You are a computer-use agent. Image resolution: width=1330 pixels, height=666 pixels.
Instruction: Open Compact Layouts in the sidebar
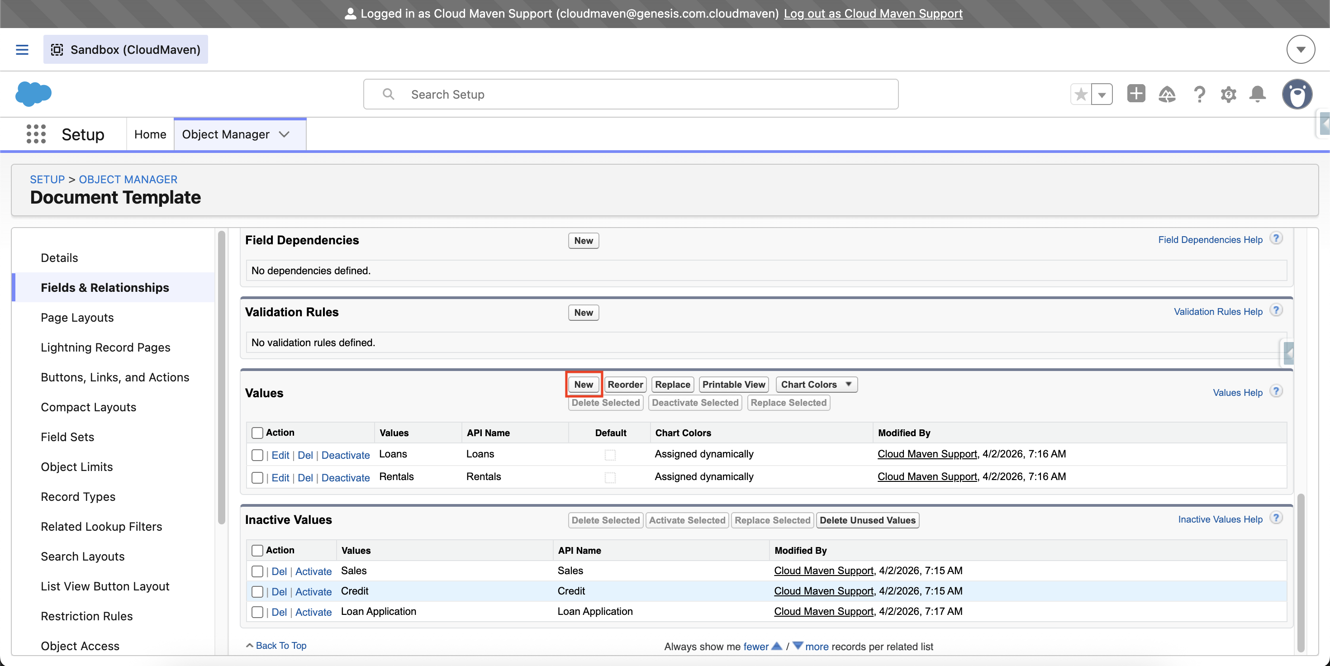point(88,407)
